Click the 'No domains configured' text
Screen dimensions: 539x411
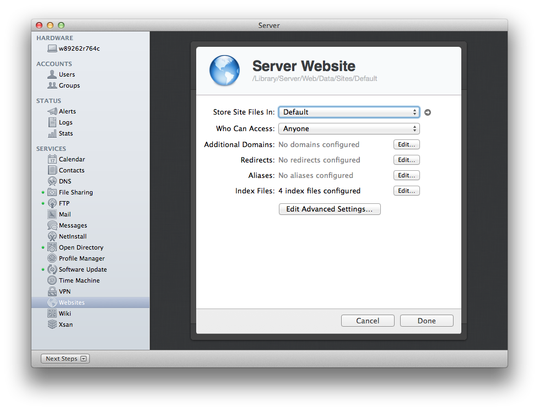pos(319,145)
